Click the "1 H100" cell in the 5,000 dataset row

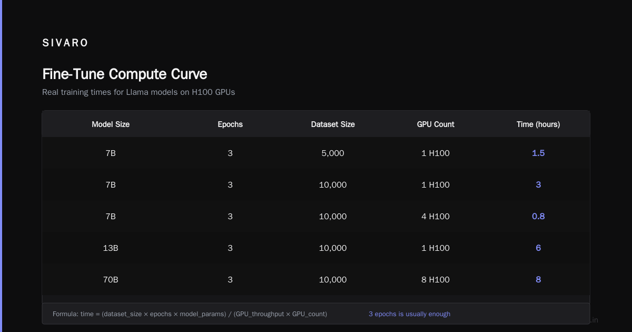point(436,153)
